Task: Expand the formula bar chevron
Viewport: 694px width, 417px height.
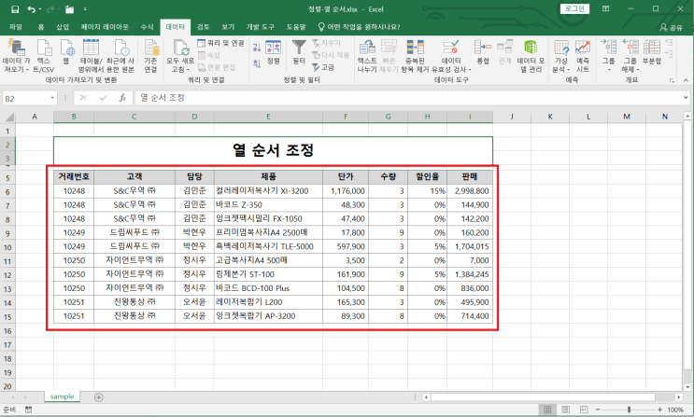Action: [x=686, y=98]
